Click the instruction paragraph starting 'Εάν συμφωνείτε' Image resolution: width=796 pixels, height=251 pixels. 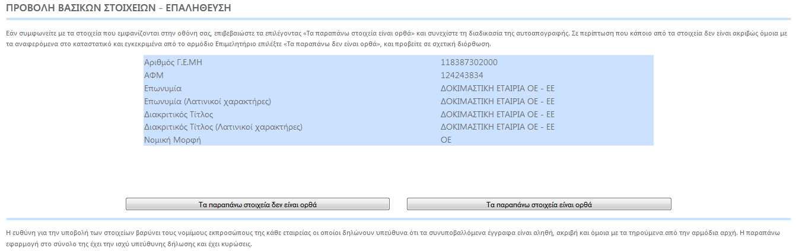point(396,38)
